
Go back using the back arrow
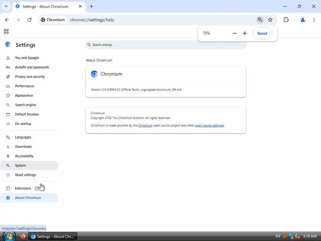7,20
